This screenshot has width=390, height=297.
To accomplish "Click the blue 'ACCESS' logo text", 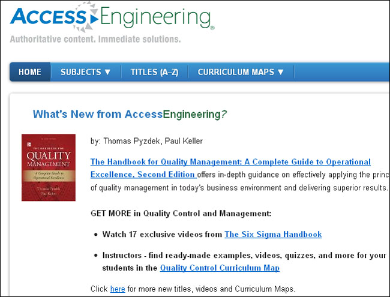I will (x=48, y=17).
